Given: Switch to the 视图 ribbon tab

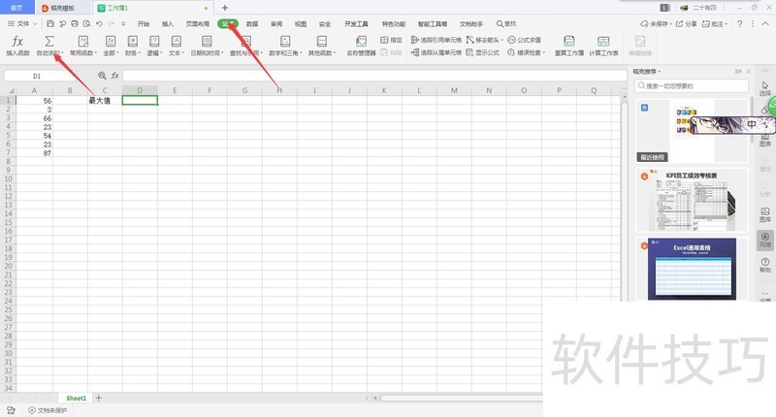Looking at the screenshot, I should coord(301,23).
